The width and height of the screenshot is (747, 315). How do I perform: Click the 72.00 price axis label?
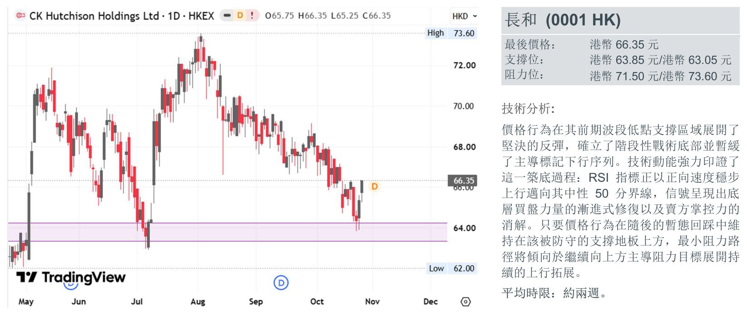[465, 65]
